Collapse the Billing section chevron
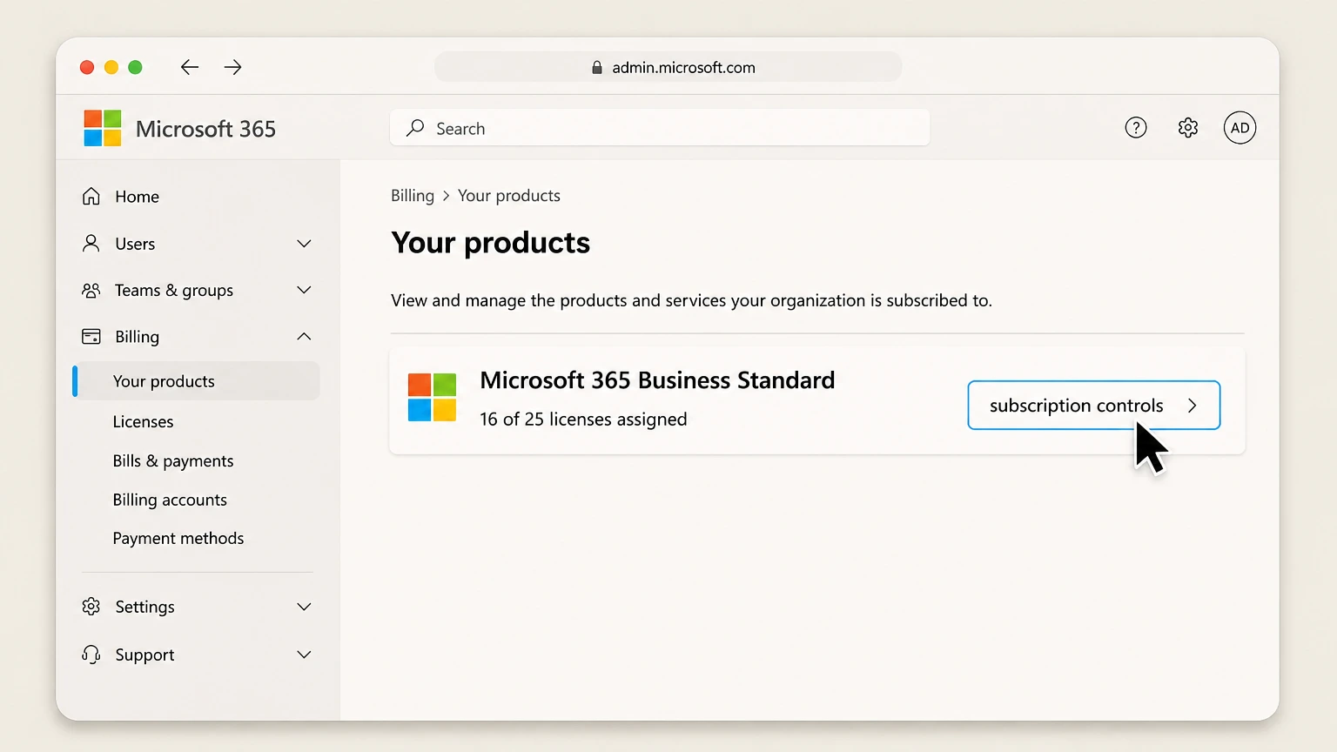 click(304, 336)
